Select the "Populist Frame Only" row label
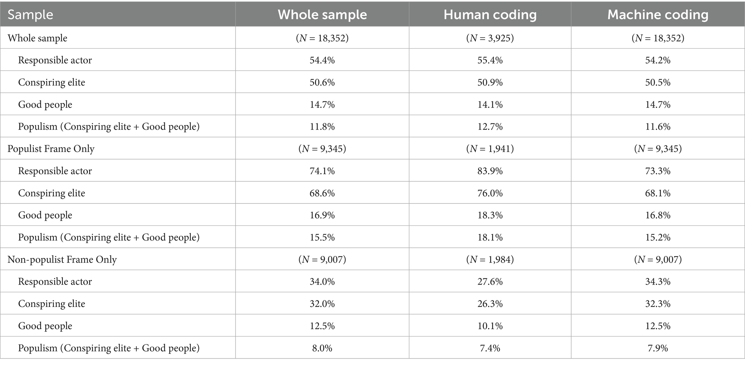745x365 pixels. (x=51, y=149)
